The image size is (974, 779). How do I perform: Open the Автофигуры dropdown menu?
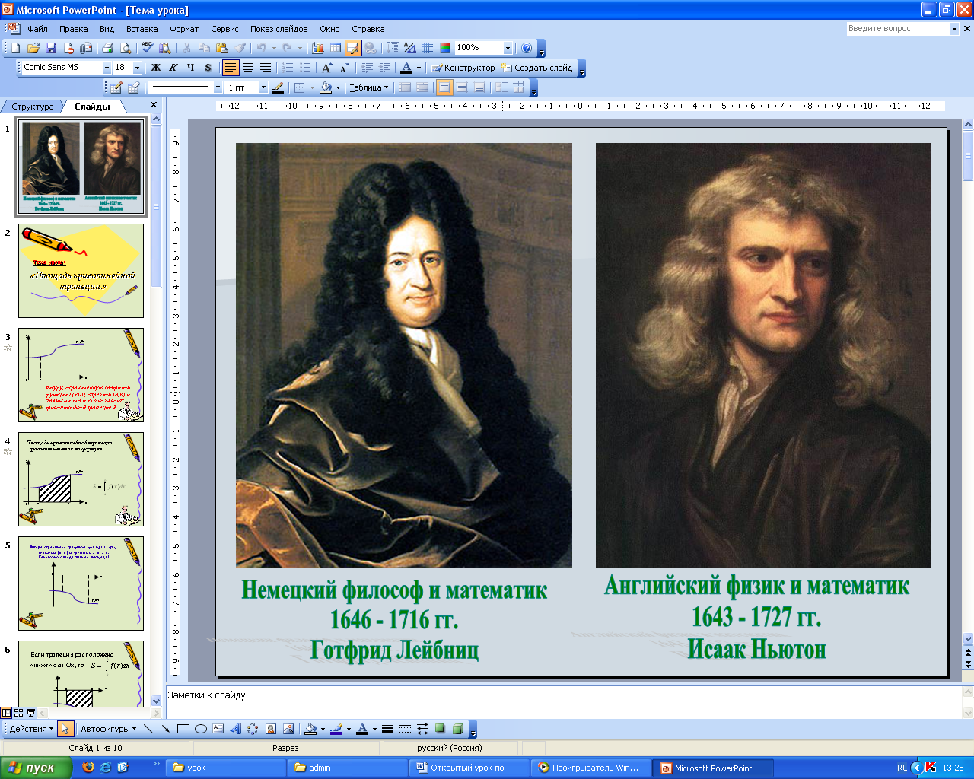[109, 729]
